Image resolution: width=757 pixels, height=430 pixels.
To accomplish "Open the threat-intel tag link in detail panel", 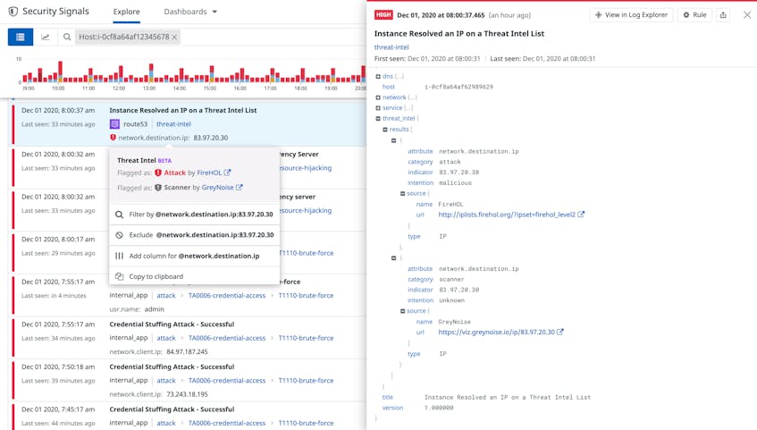I will tap(391, 46).
